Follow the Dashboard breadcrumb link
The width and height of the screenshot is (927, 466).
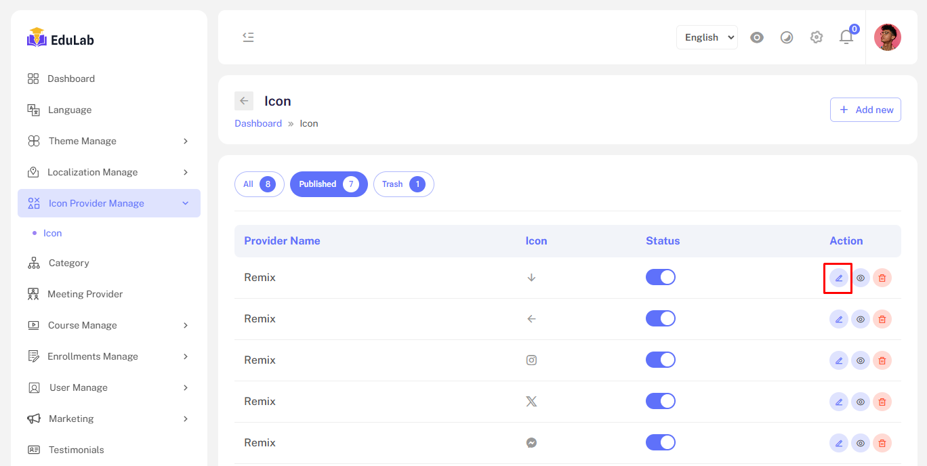[x=258, y=123]
